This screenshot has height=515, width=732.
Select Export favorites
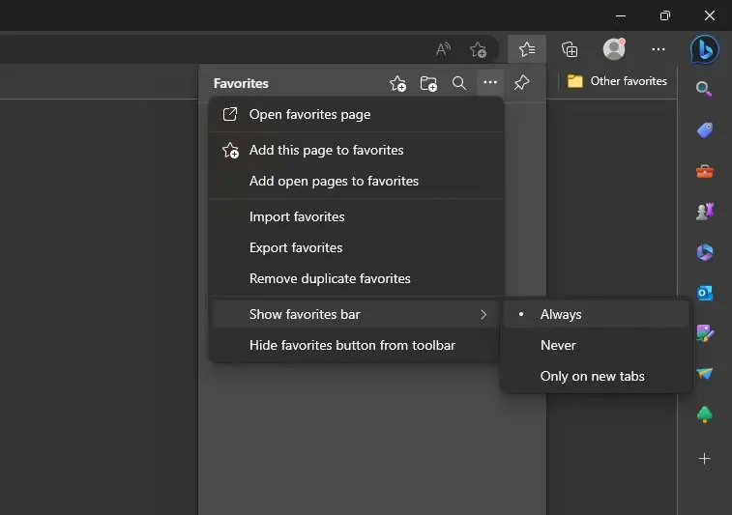point(296,247)
